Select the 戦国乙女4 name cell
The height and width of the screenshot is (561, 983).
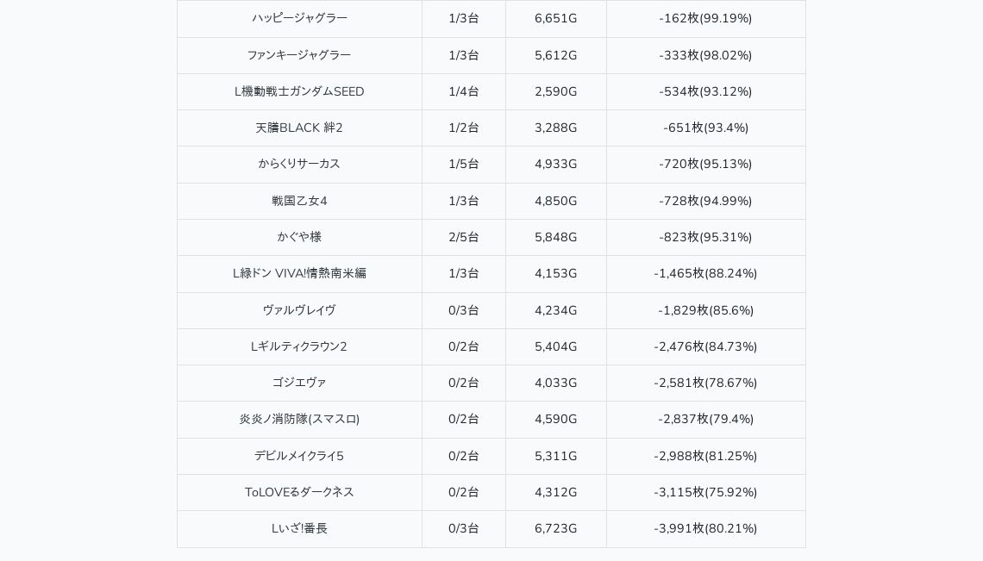click(x=299, y=201)
